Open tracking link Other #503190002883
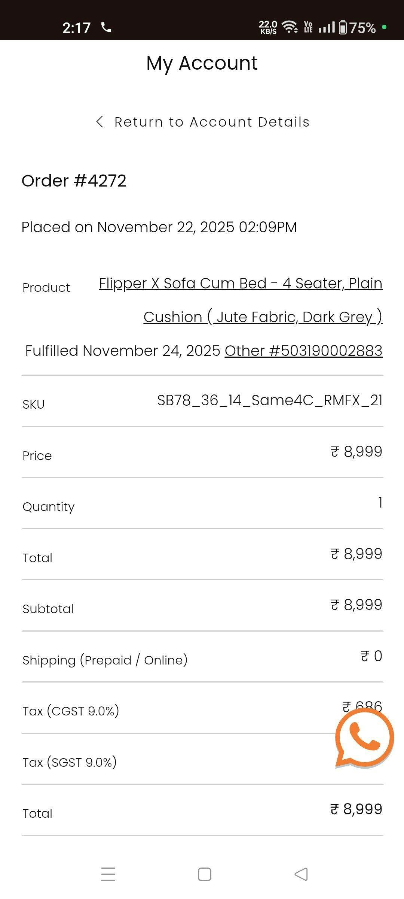This screenshot has width=404, height=899. (x=303, y=351)
